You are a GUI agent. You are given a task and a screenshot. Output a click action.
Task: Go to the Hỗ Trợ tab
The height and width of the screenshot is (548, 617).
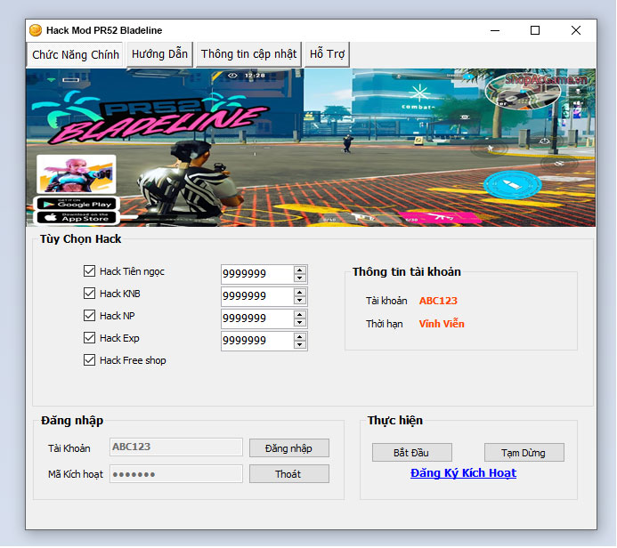pos(327,54)
